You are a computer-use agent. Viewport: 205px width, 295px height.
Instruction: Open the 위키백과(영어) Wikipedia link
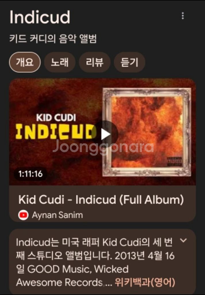(145, 282)
